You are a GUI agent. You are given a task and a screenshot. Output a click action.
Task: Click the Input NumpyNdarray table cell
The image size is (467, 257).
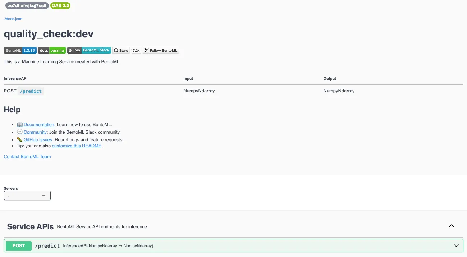(x=199, y=91)
